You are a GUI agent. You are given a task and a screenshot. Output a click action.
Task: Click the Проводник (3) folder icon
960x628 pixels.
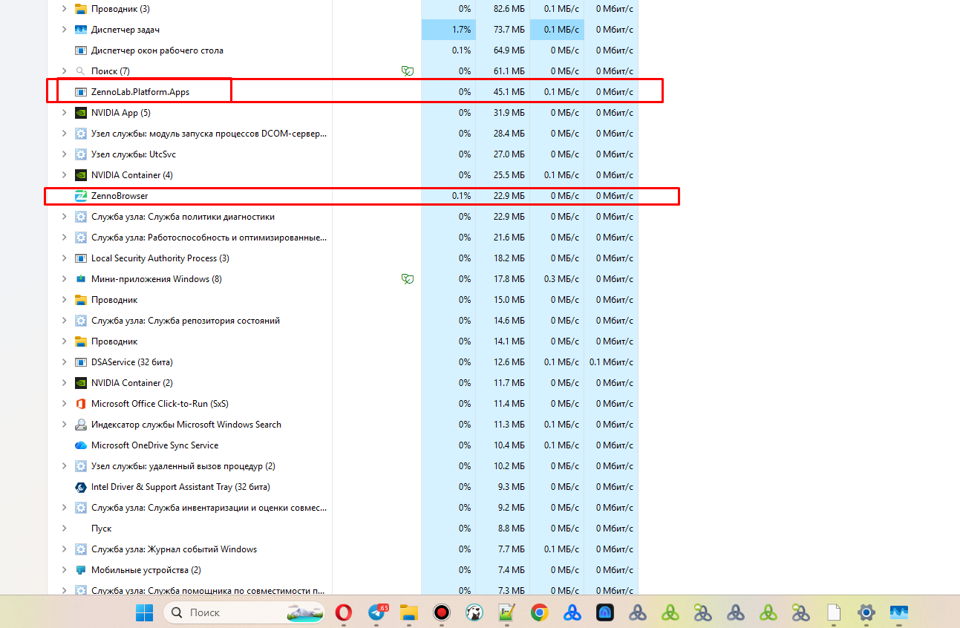(81, 9)
